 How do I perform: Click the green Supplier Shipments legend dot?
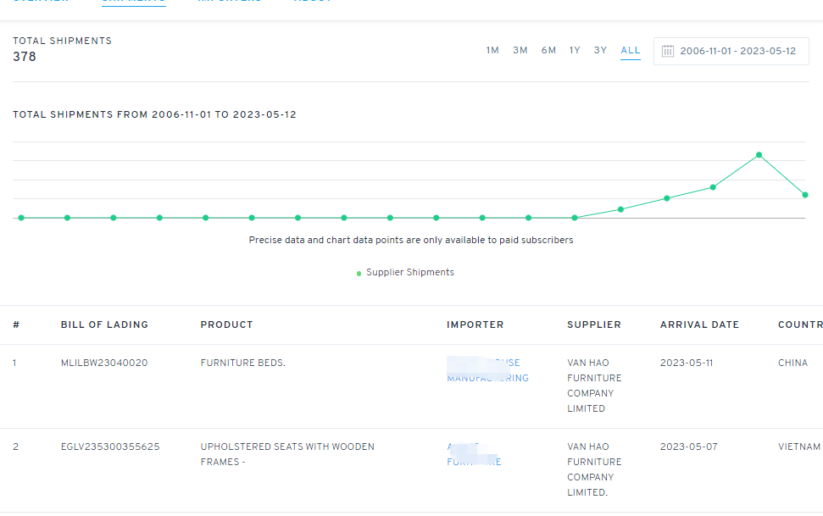(359, 274)
